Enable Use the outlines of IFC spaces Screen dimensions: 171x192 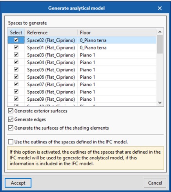click(11, 142)
